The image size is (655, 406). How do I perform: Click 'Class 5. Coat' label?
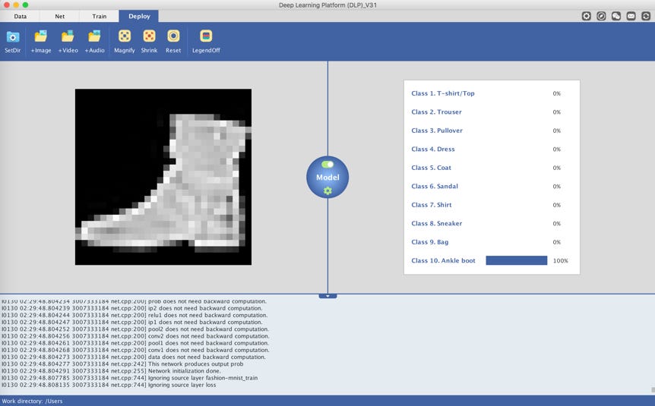click(431, 168)
